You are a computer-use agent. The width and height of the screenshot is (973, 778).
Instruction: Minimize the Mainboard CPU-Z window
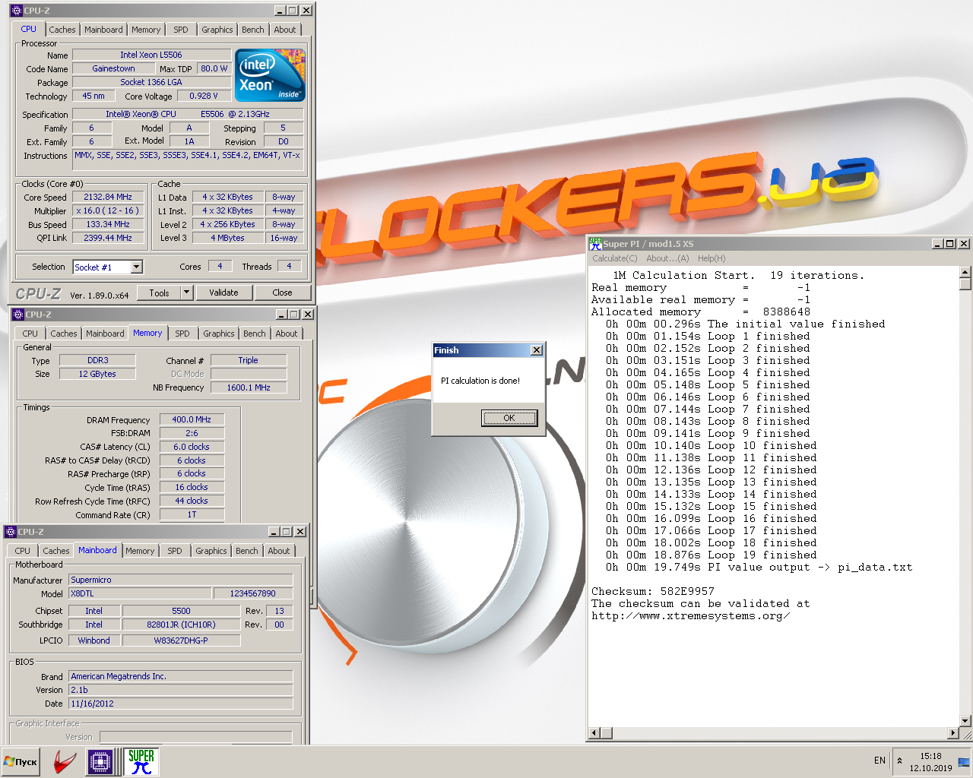(x=274, y=532)
